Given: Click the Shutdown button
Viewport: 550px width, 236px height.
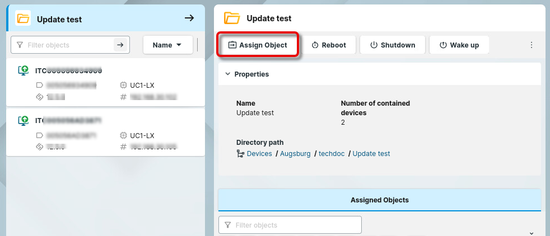Looking at the screenshot, I should pos(392,45).
